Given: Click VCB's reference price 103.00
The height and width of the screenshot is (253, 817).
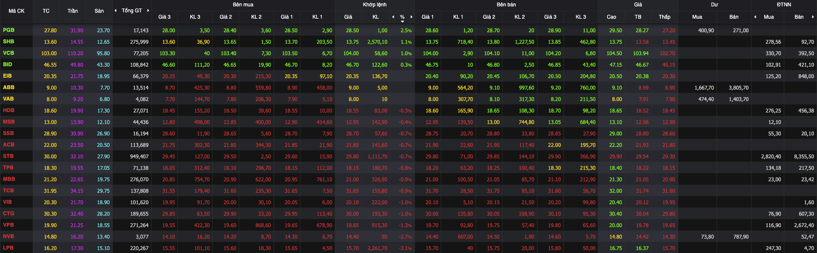Looking at the screenshot, I should [49, 53].
